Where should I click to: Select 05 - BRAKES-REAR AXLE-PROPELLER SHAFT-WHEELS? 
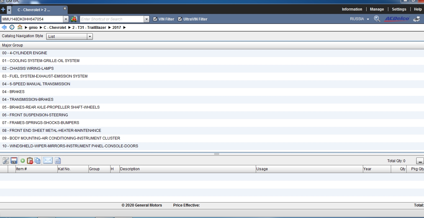point(212,107)
